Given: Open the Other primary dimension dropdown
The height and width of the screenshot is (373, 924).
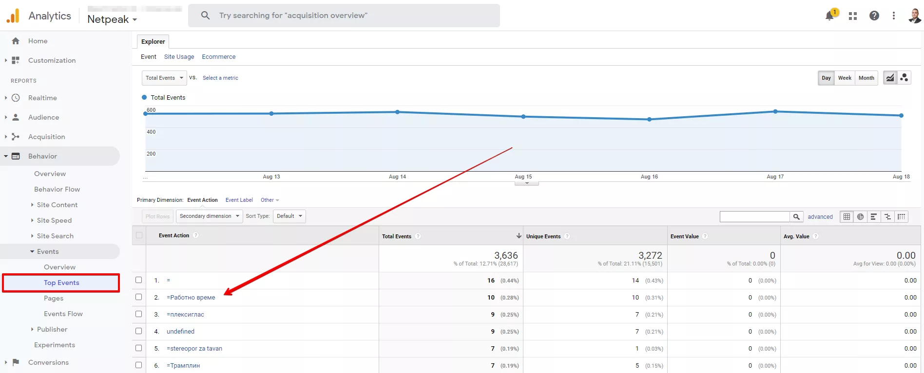Looking at the screenshot, I should (x=270, y=200).
